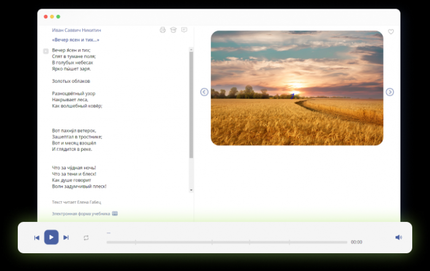Image resolution: width=430 pixels, height=271 pixels.
Task: Click the print icon above the poem
Action: click(163, 30)
